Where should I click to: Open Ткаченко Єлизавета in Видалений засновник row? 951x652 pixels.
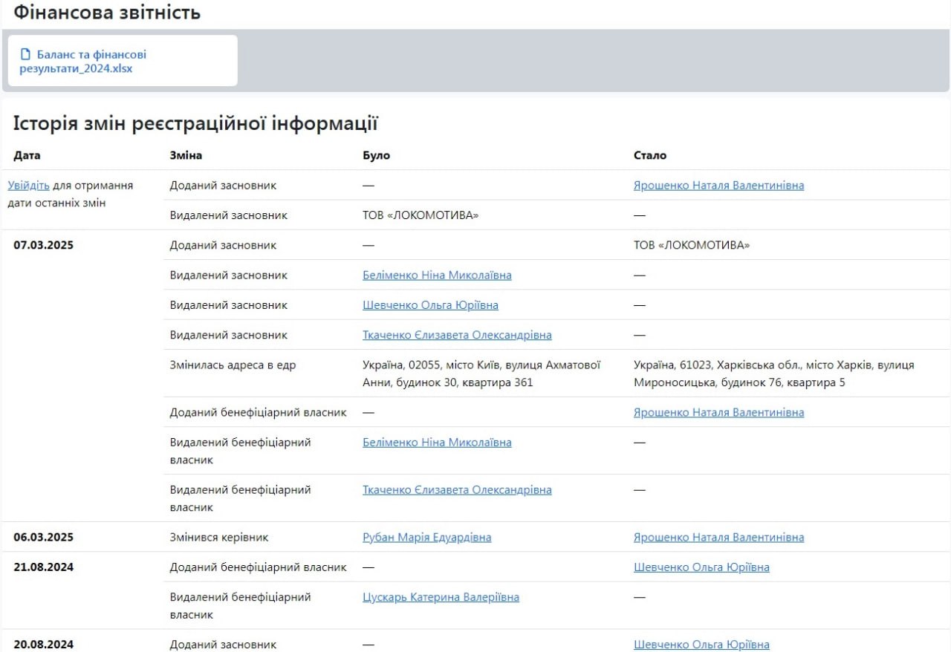[x=457, y=335]
